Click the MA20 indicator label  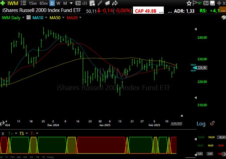click(72, 18)
